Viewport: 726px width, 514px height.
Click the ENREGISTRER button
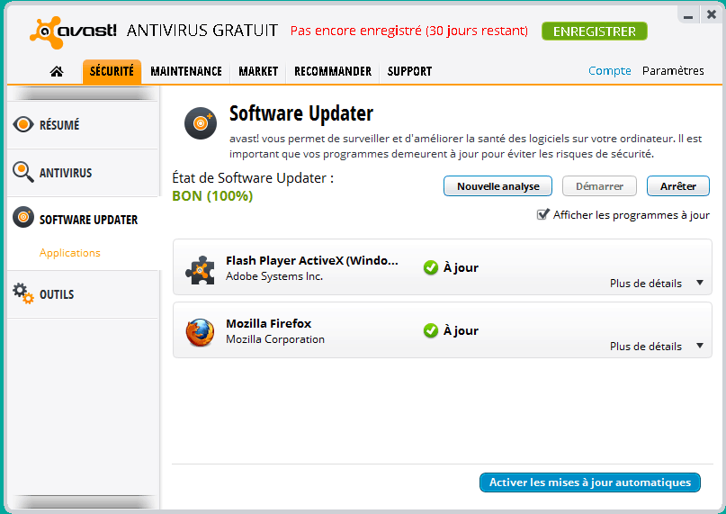[595, 31]
